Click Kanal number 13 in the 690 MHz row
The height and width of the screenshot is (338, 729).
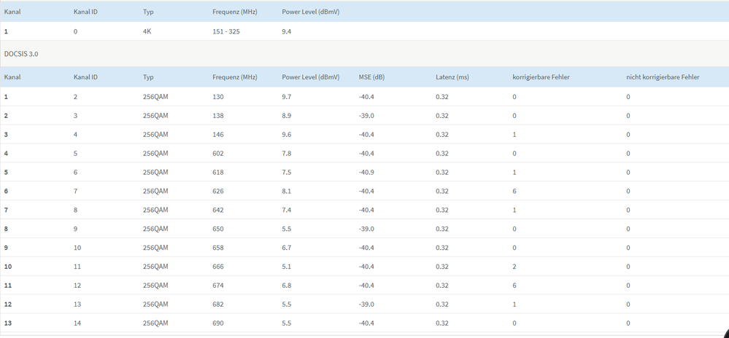tap(8, 323)
